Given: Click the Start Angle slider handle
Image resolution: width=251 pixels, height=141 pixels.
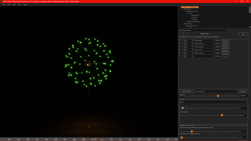Looking at the screenshot, I should click(222, 115).
